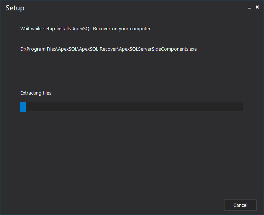Viewport: 264px width, 215px height.
Task: Click the "ApexSQL Recover" folder in the file path
Action: pyautogui.click(x=100, y=49)
